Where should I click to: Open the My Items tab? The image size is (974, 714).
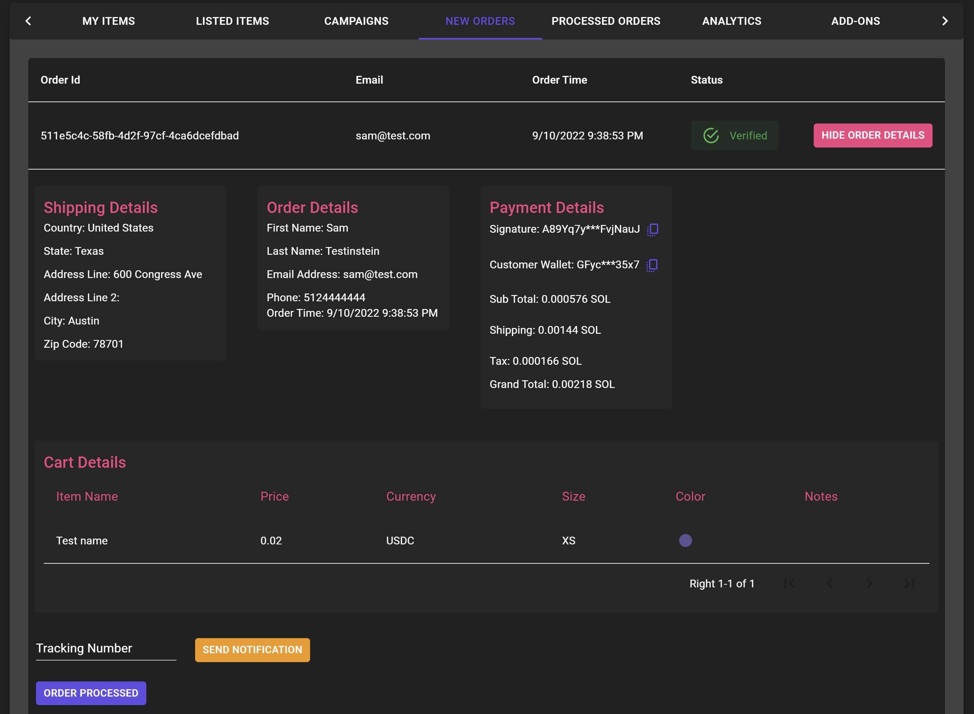tap(108, 21)
